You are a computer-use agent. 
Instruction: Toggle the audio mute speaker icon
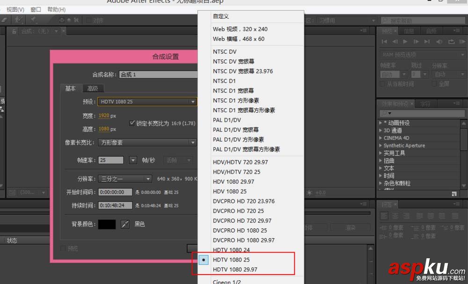tap(439, 42)
